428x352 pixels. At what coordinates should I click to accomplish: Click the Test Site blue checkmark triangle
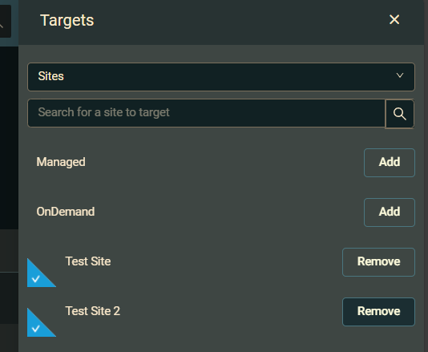point(42,273)
